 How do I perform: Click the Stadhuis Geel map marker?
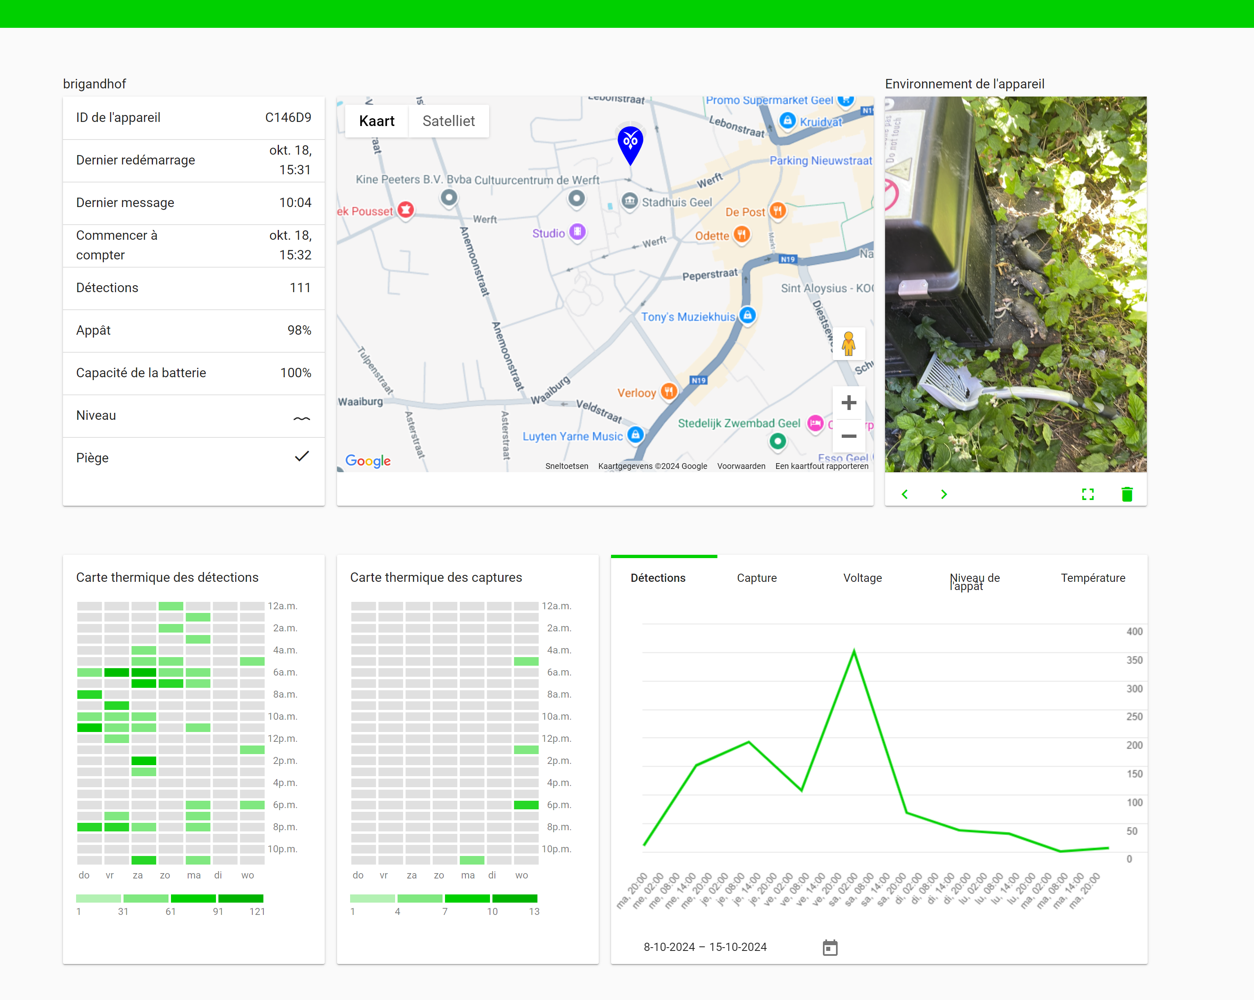pyautogui.click(x=629, y=201)
